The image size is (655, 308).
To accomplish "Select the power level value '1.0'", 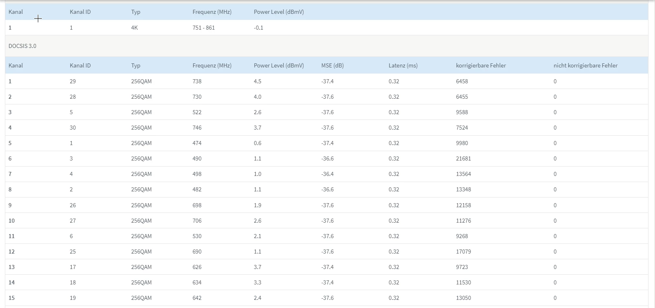I will pyautogui.click(x=258, y=174).
